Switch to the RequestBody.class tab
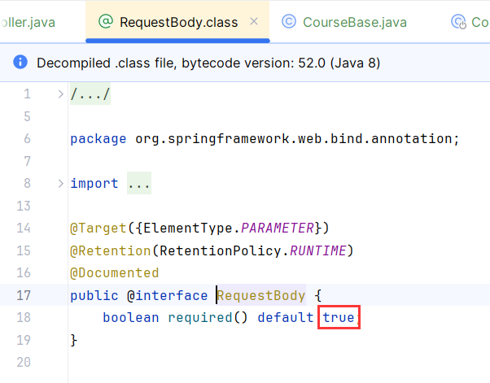Screen dimensions: 490x383 point(178,22)
